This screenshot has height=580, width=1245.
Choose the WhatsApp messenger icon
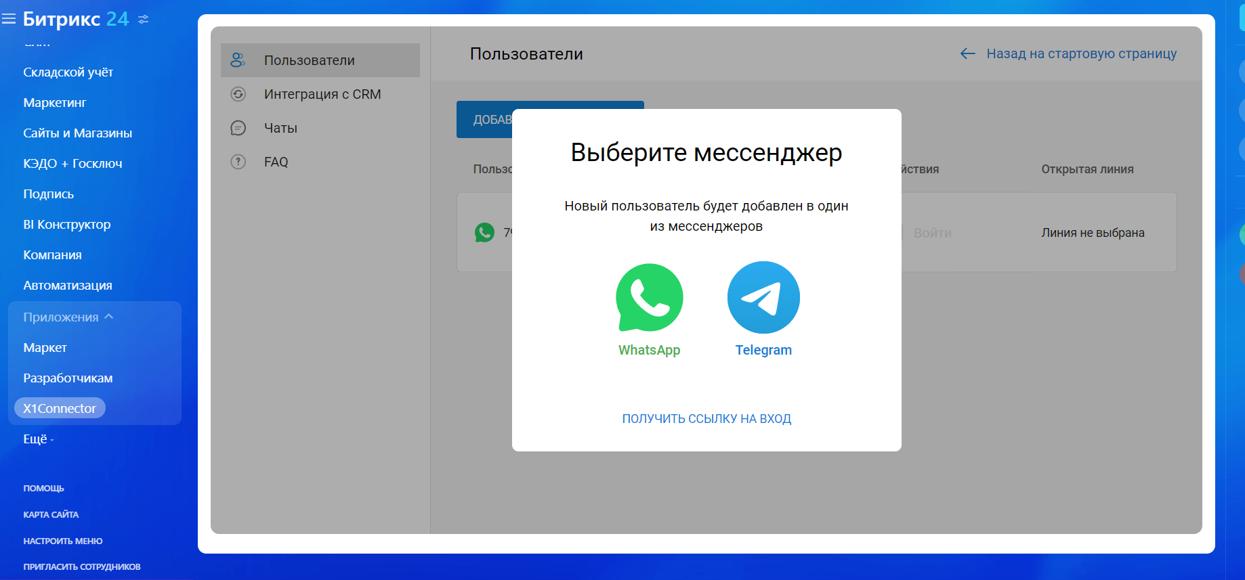tap(650, 297)
